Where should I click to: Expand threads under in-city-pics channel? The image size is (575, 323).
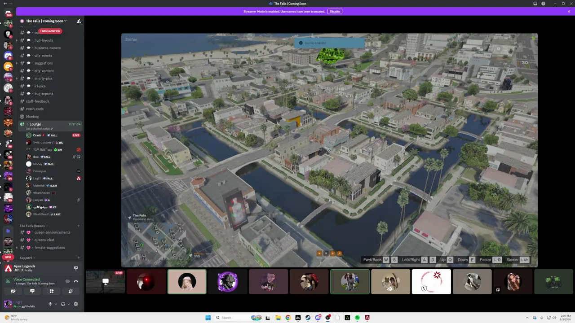[x=17, y=79]
